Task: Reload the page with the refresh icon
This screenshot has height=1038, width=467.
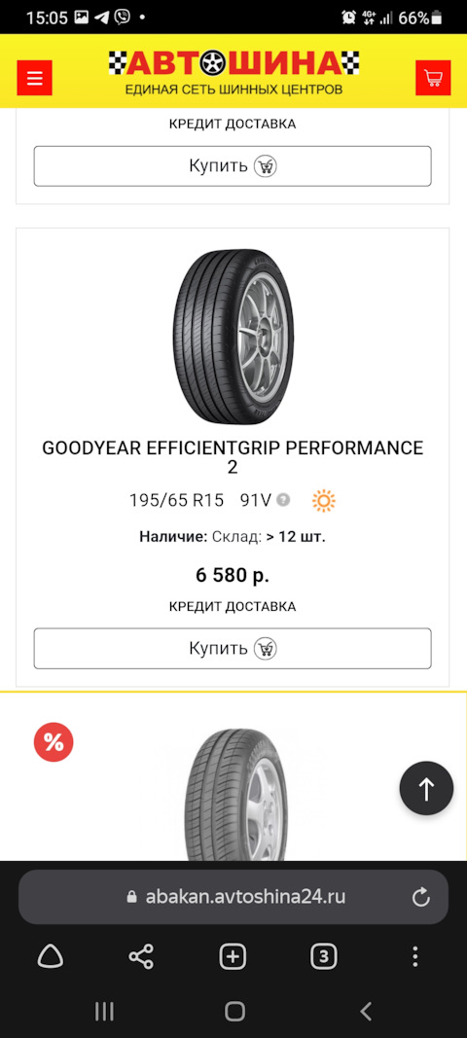Action: point(420,898)
